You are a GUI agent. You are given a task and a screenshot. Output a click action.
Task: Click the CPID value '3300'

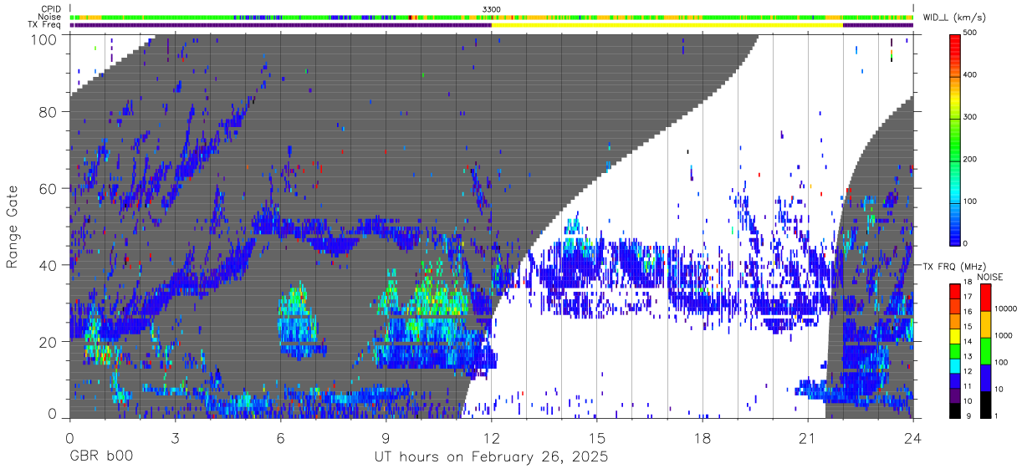coord(492,9)
